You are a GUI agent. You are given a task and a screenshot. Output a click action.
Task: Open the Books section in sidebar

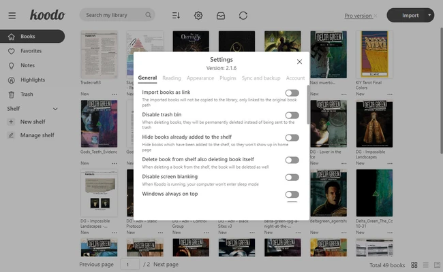32,36
